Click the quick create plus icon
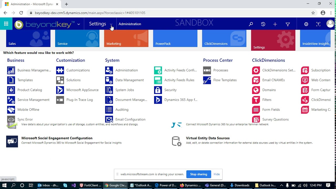 click(275, 24)
